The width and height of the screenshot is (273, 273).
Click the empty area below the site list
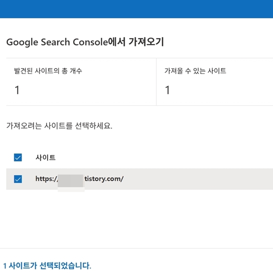click(136, 218)
